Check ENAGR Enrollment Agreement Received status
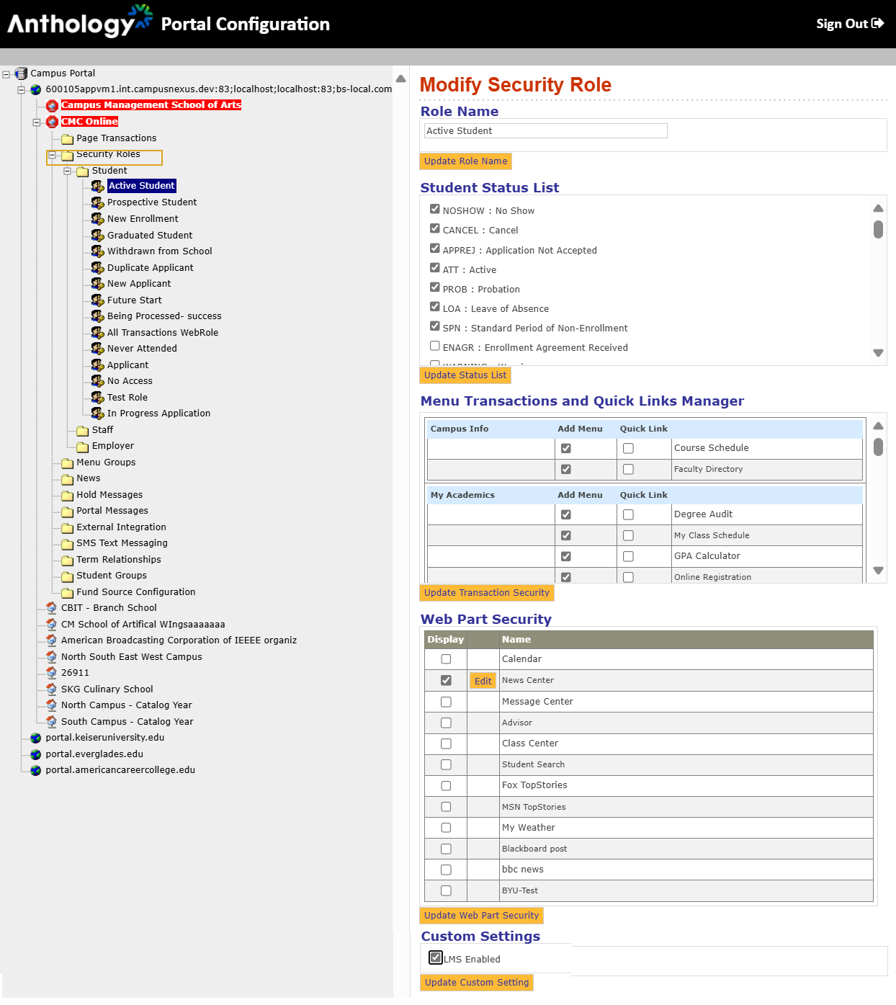The width and height of the screenshot is (896, 1005). (435, 346)
